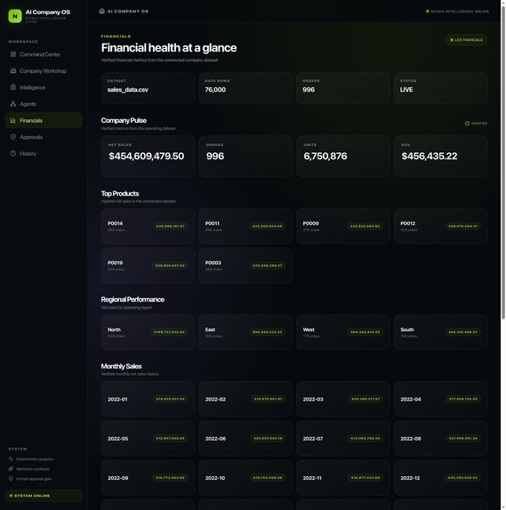Click the green dot in SYSTEM ONLINE badge
The image size is (506, 510).
[11, 496]
